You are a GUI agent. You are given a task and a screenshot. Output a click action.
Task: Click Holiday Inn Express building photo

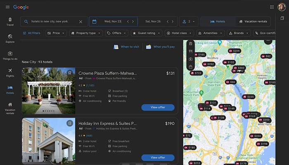(x=48, y=141)
